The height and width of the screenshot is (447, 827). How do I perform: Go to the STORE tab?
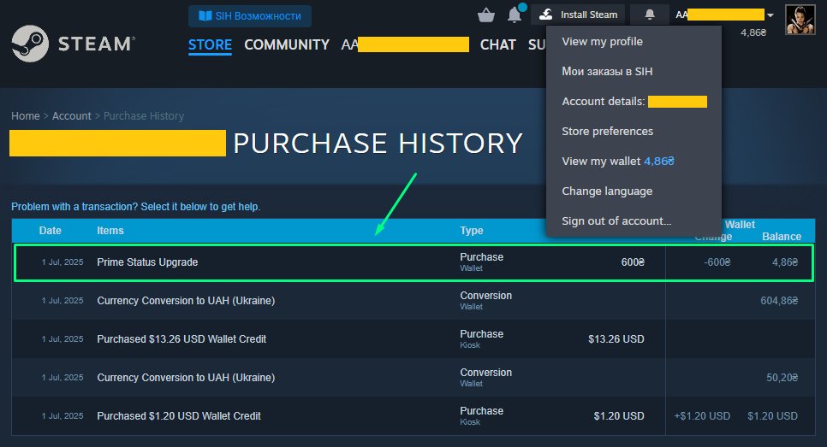click(210, 44)
